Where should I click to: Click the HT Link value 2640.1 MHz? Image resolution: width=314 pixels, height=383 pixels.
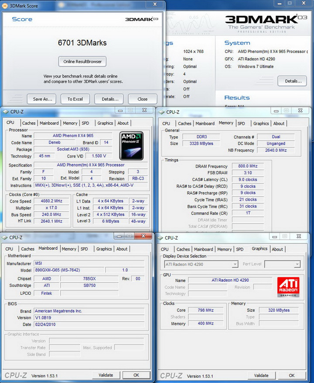(x=51, y=221)
